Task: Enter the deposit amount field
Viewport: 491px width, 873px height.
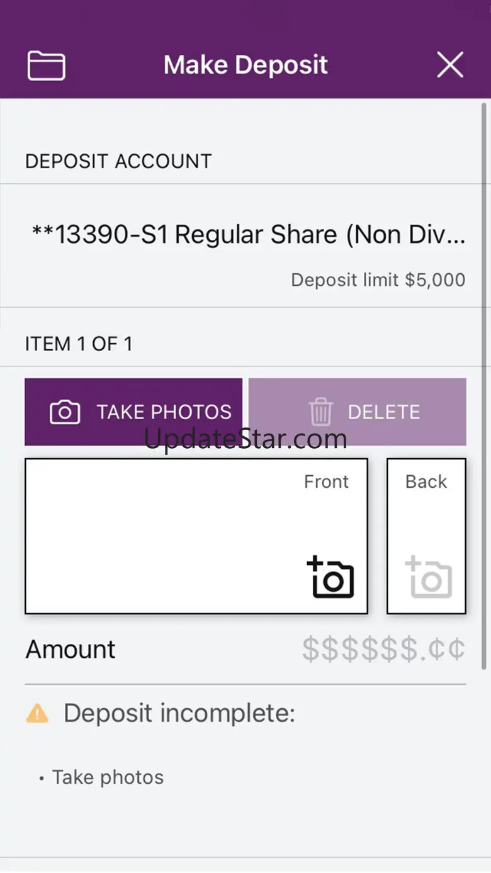Action: [383, 650]
